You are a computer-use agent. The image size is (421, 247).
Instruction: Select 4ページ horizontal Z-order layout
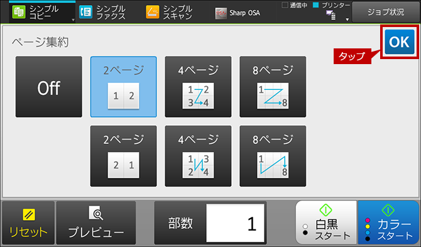pyautogui.click(x=198, y=87)
